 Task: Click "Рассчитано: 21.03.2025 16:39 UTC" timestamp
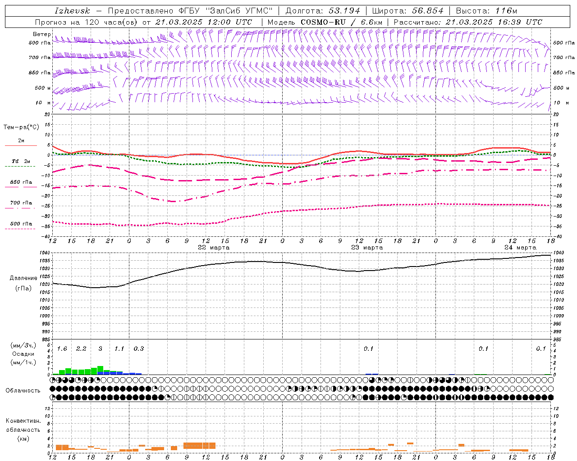click(468, 22)
